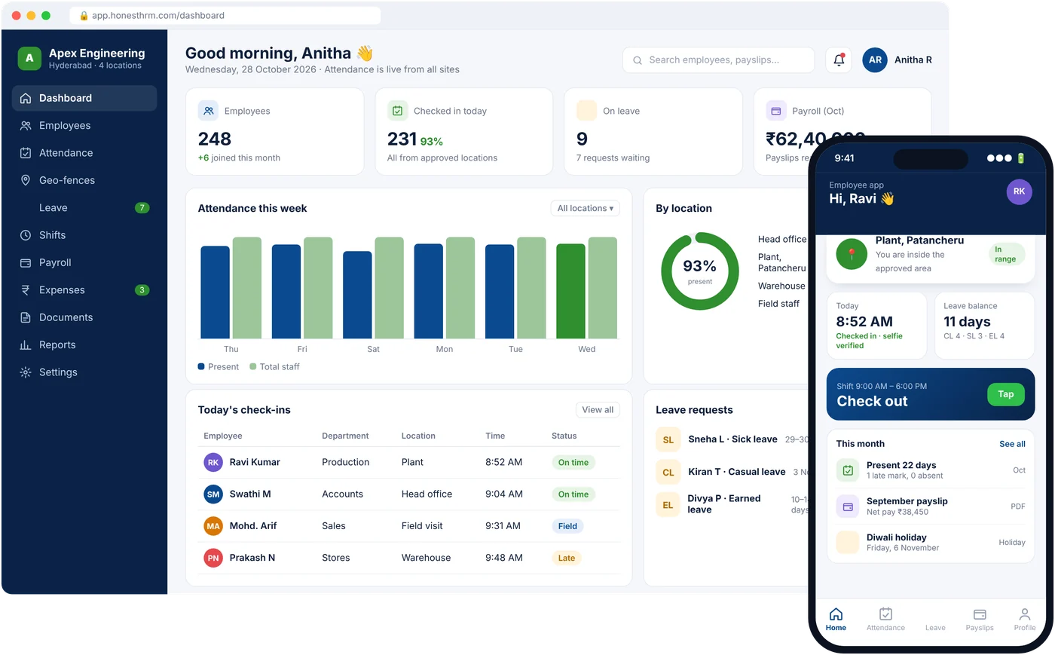The width and height of the screenshot is (1055, 655).
Task: Click the RK avatar in the employee app
Action: click(x=1019, y=191)
